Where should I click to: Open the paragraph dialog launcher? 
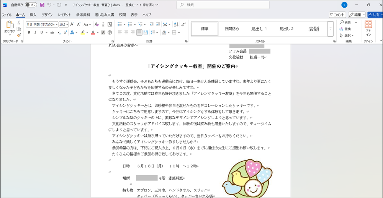pos(187,41)
